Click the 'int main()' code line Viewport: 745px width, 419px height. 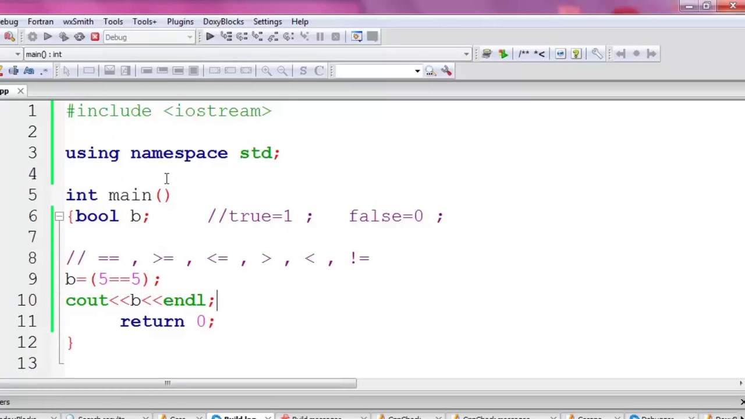[118, 195]
